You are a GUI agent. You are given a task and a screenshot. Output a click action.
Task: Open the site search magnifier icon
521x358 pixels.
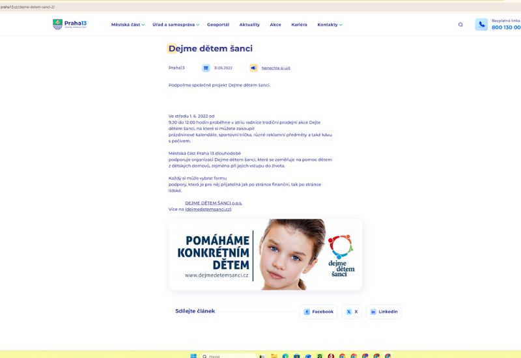tap(460, 25)
